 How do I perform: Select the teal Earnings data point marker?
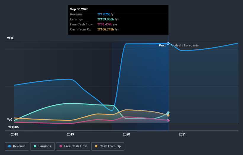tap(168, 113)
